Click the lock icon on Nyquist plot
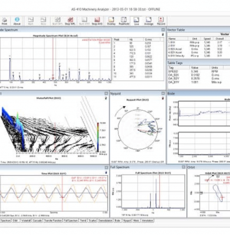 pyautogui.click(x=163, y=98)
